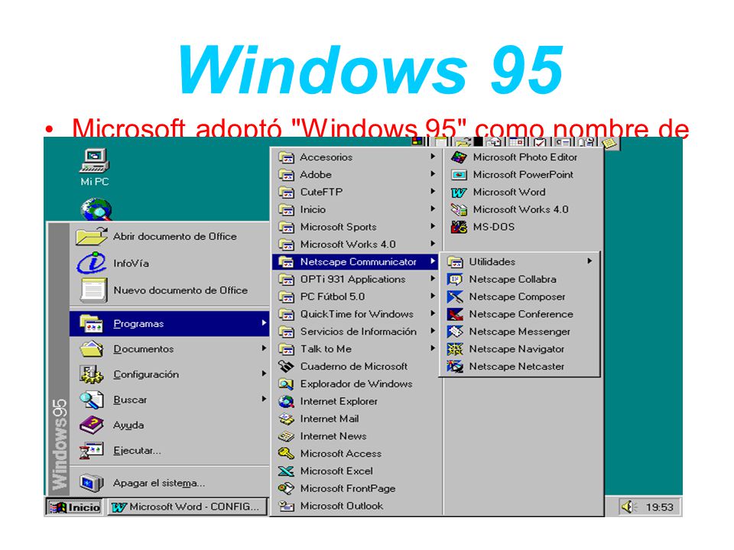The image size is (734, 550).
Task: Open the OPTi 931 Applications group
Action: point(356,280)
